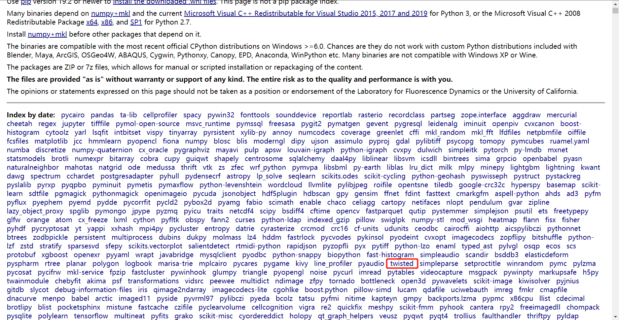619x320 pixels.
Task: Click the vertical scrollbar thumb
Action: coord(615,10)
